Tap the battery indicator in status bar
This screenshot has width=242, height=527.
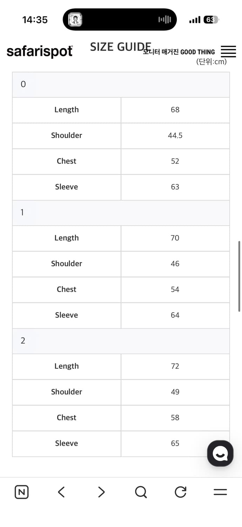tap(211, 20)
